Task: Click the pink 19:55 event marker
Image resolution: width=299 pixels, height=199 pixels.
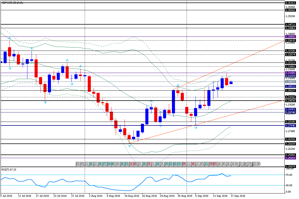Action: tap(213, 164)
